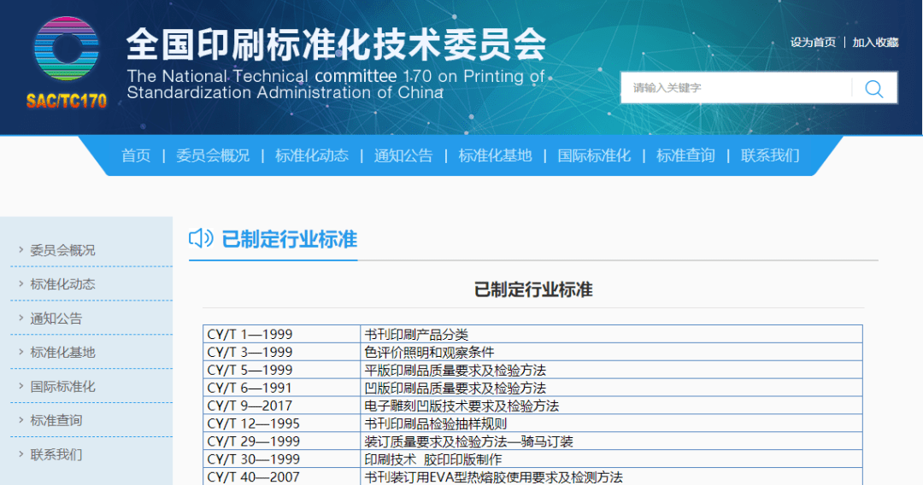Click table cell CY/T 9—2017

coord(281,406)
